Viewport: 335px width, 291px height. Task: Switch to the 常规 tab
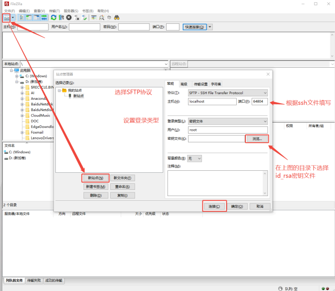pyautogui.click(x=170, y=83)
